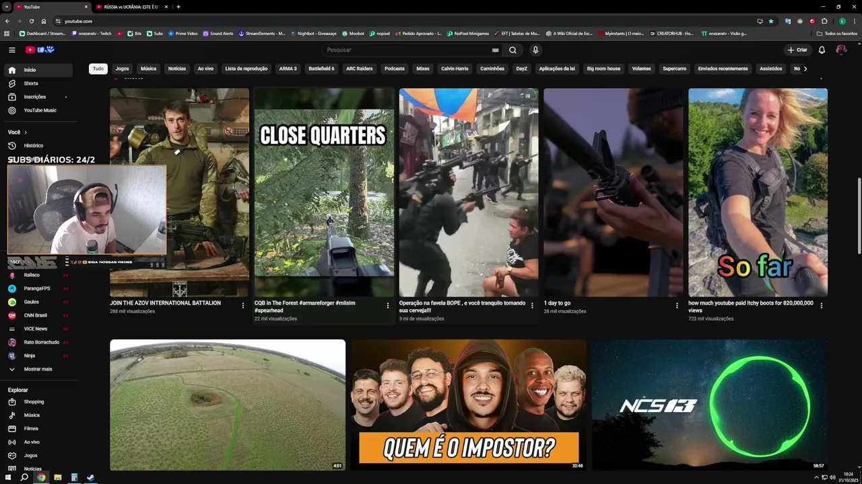862x484 pixels.
Task: Open options menu for CQB in The Forest short
Action: [388, 306]
